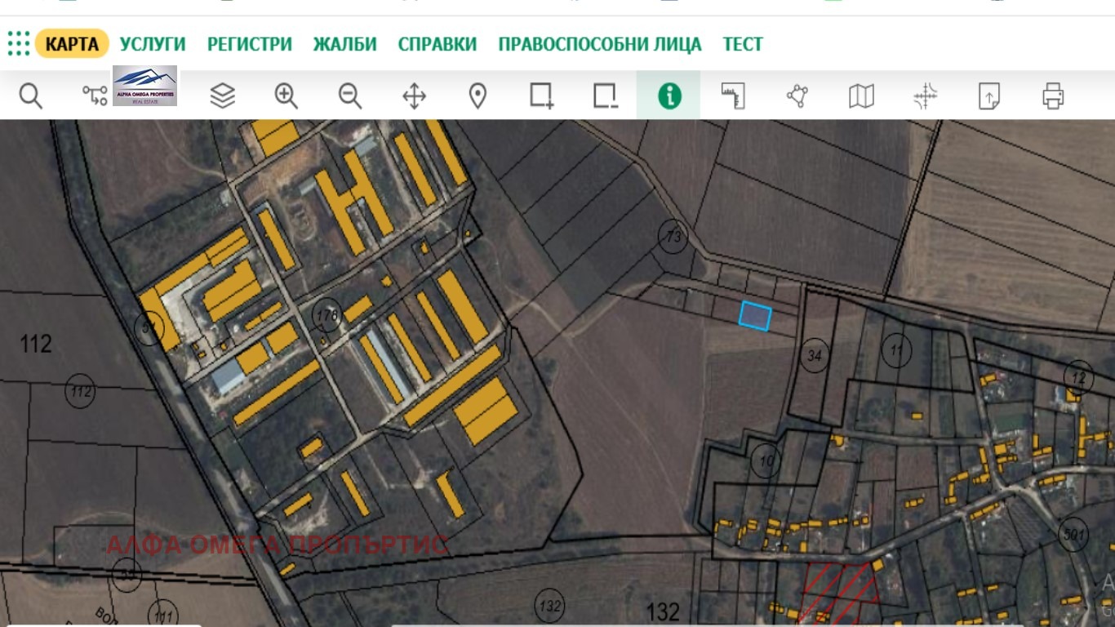This screenshot has width=1115, height=627.
Task: Zoom out of the map
Action: (x=350, y=96)
